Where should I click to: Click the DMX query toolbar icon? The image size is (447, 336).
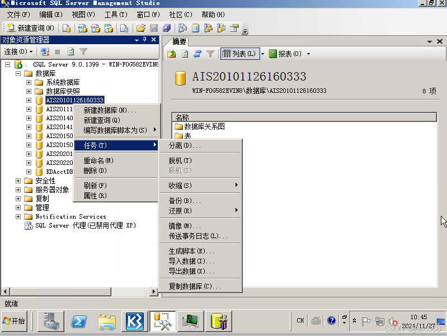pyautogui.click(x=96, y=28)
